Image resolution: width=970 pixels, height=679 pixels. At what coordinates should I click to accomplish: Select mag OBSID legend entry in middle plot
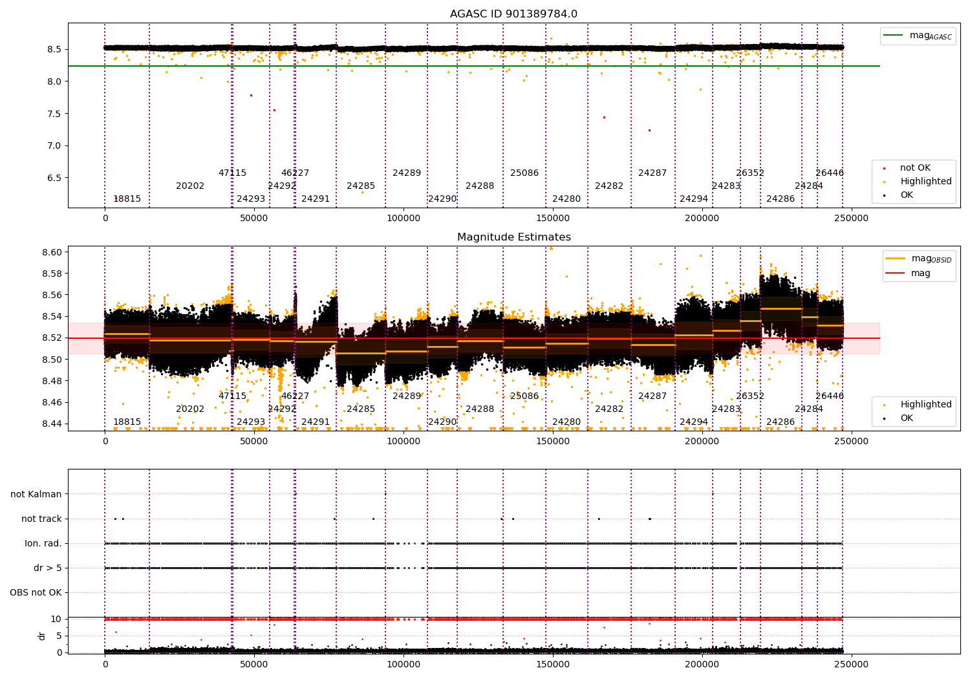919,259
